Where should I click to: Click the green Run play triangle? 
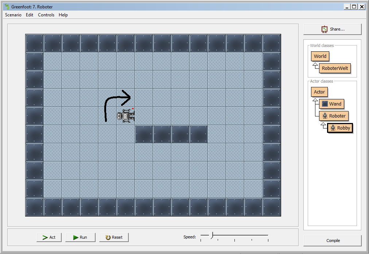(75, 237)
